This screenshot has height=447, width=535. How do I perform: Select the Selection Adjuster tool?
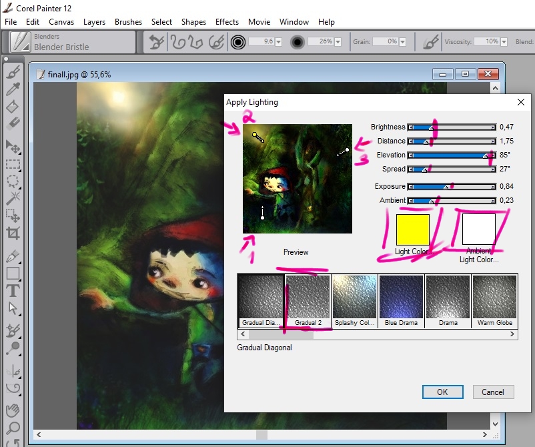[x=13, y=215]
